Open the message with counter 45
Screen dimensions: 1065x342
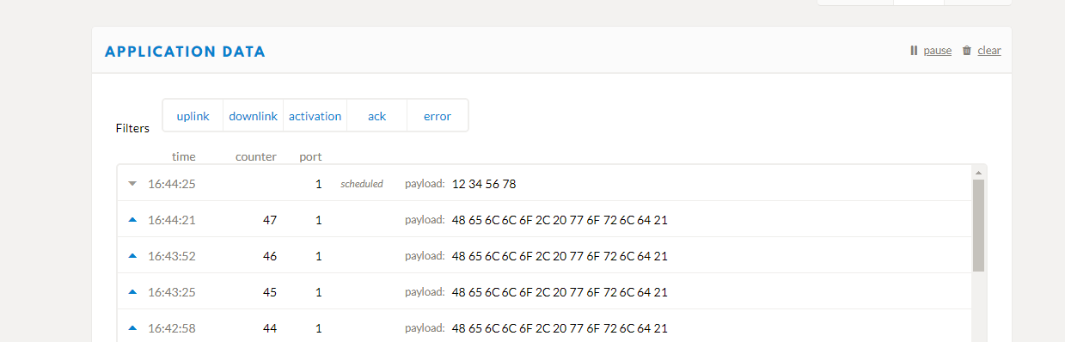pyautogui.click(x=544, y=292)
